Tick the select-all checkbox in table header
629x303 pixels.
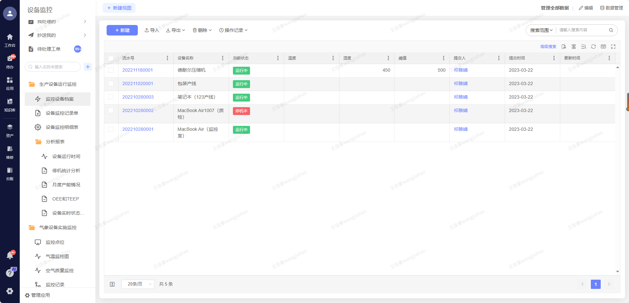[x=111, y=58]
